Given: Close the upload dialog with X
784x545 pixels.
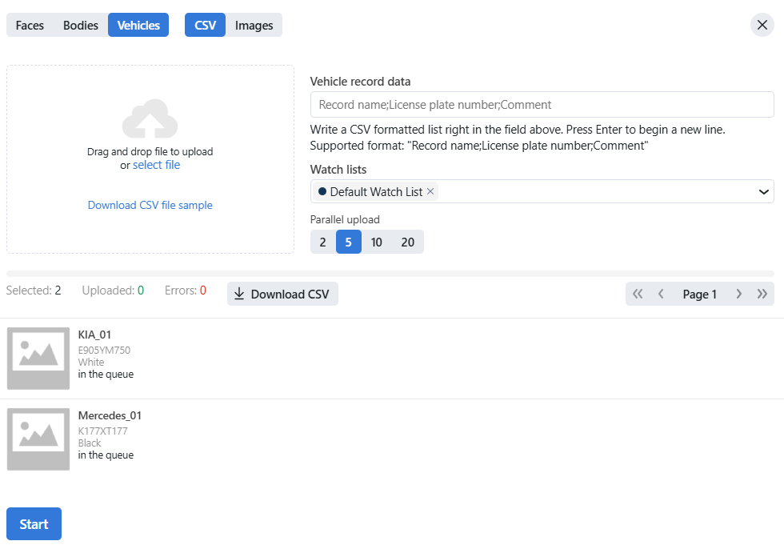Looking at the screenshot, I should pyautogui.click(x=762, y=25).
